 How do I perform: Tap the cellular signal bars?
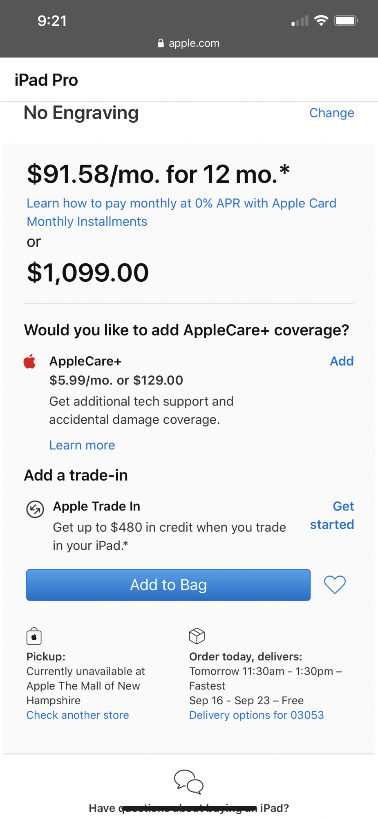[x=300, y=20]
